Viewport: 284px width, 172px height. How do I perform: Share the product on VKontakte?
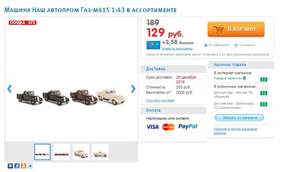10,166
